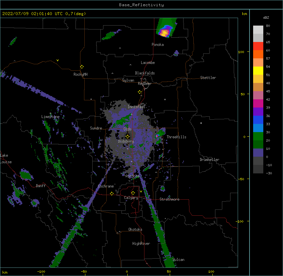
Task: Click the Sylvan label on map
Action: 128,80
